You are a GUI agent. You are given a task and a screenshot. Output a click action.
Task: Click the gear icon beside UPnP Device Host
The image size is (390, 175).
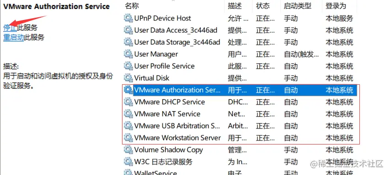[x=128, y=18]
